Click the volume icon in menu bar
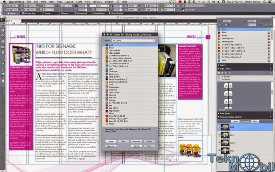The width and height of the screenshot is (275, 172). pyautogui.click(x=213, y=2)
